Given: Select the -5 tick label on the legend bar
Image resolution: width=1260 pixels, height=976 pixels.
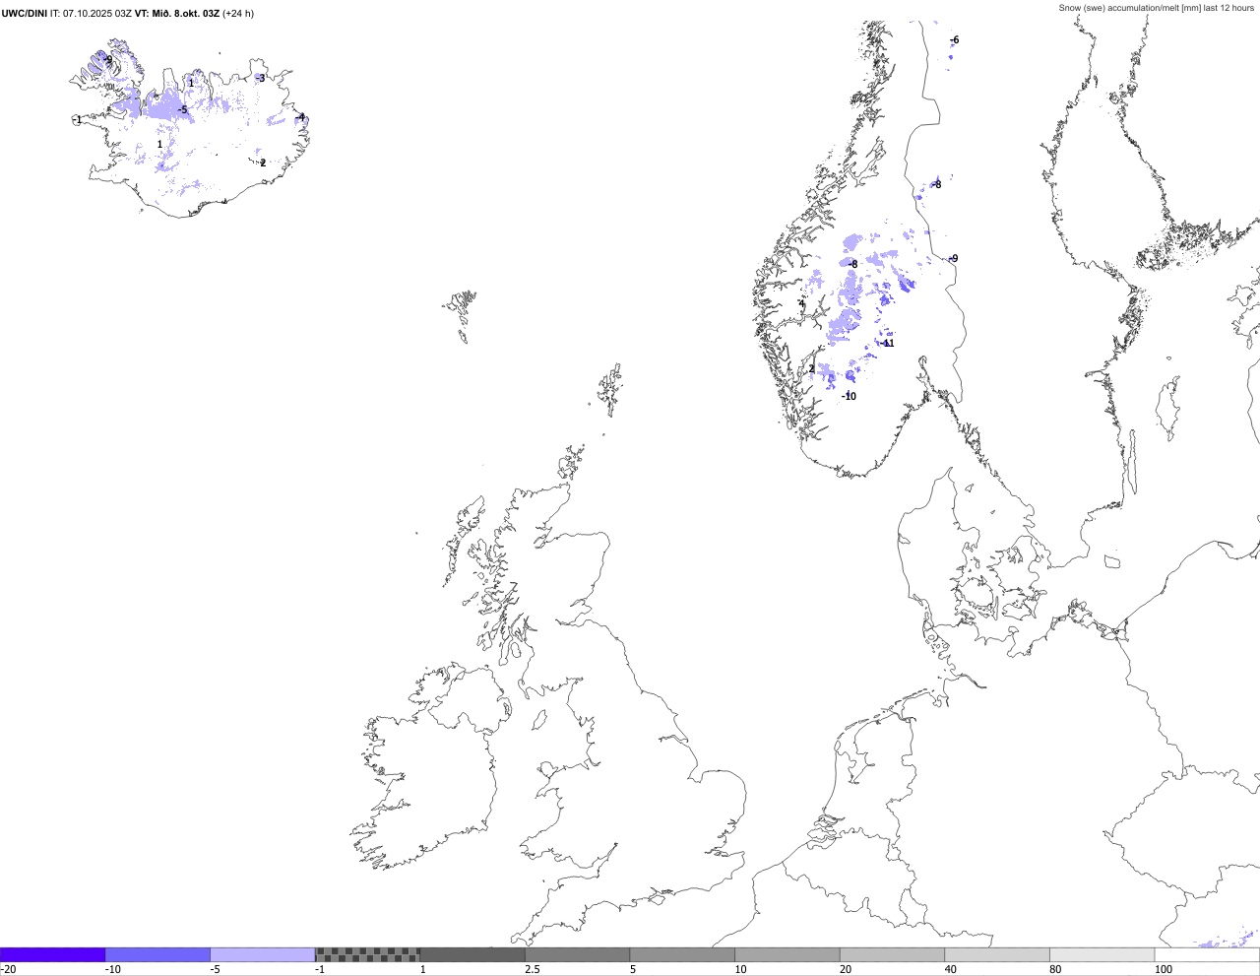Looking at the screenshot, I should (x=215, y=969).
